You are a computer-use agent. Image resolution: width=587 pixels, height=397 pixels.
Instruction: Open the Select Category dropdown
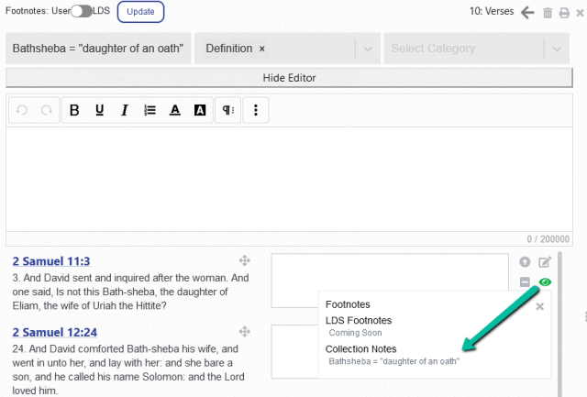466,49
